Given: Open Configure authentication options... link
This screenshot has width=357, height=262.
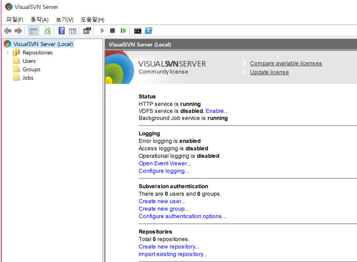Looking at the screenshot, I should [x=182, y=216].
